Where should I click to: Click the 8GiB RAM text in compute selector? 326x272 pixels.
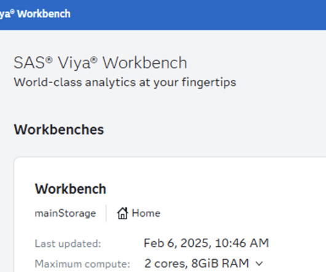coord(220,263)
